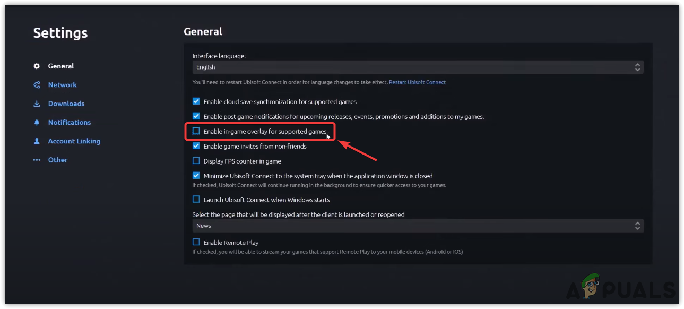Screen dimensions: 684x309
Task: Click the General gear icon in sidebar
Action: 37,66
